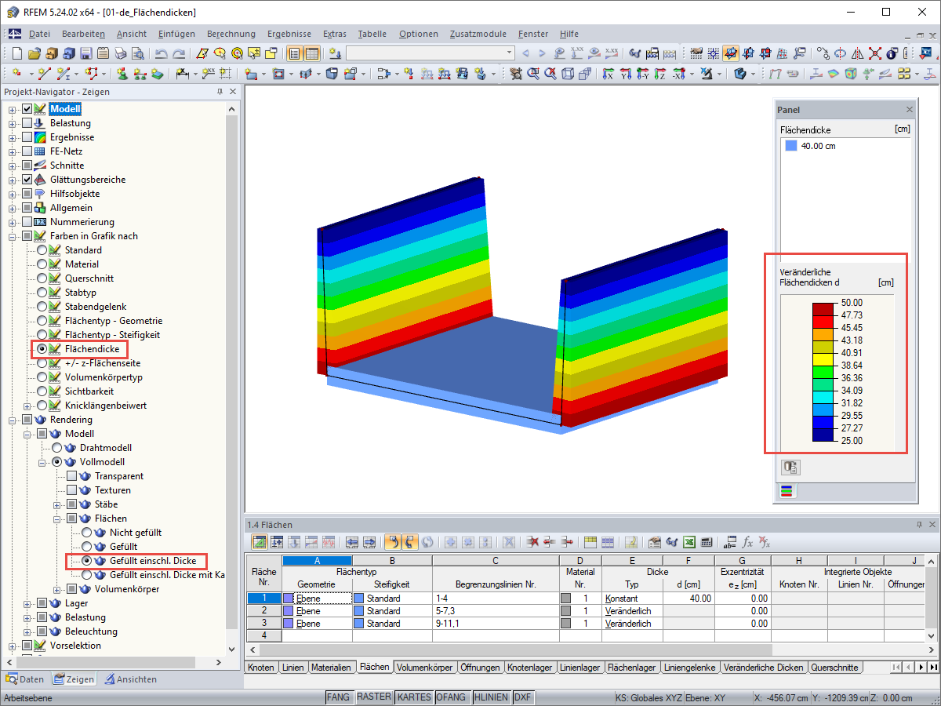Switch to the Ansichten navigator tab
941x706 pixels.
click(131, 679)
